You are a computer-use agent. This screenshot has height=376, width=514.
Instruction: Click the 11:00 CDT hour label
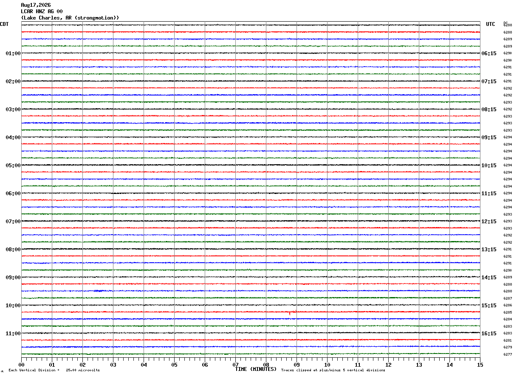(13, 334)
